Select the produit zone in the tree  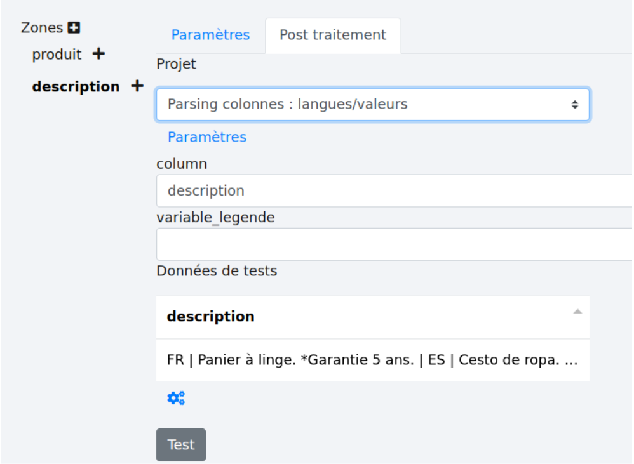(57, 55)
